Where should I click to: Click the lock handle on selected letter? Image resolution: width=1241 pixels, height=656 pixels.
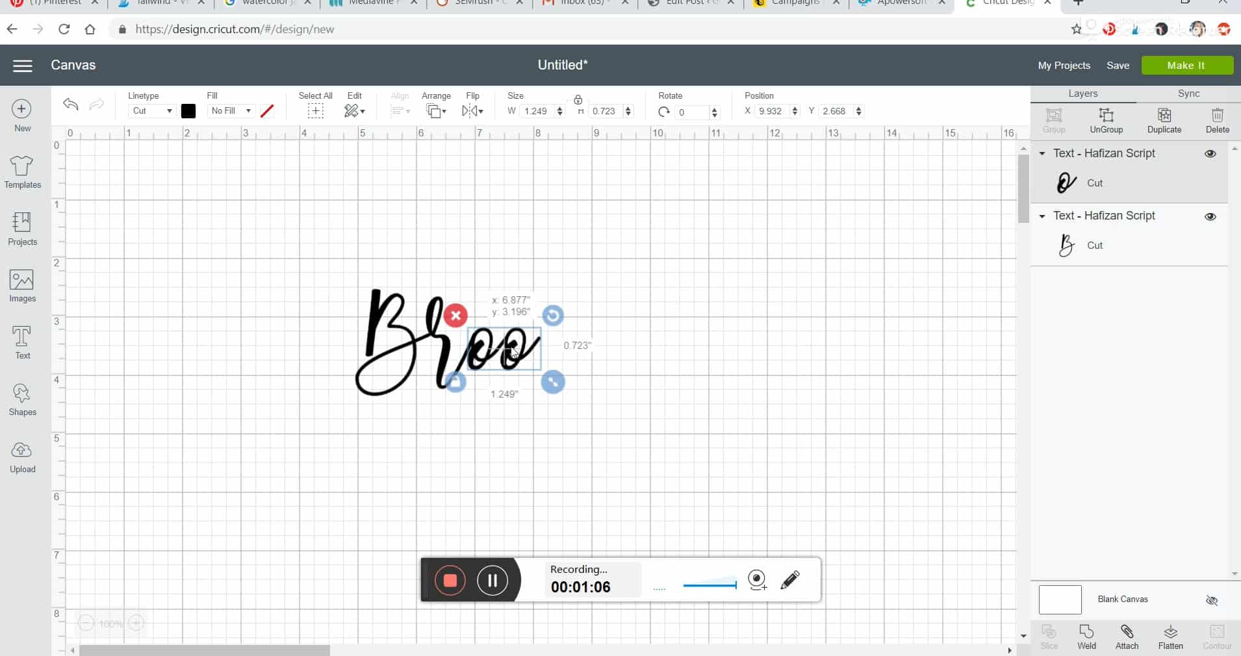point(455,382)
